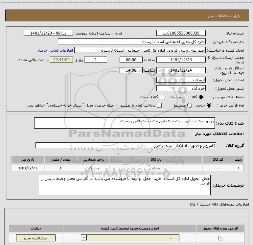
Task: Click the ردیف column header
Action: (x=239, y=159)
